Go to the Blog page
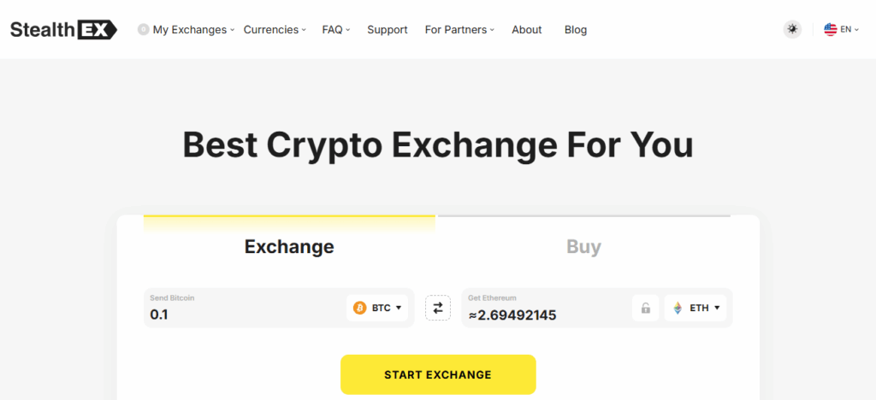The width and height of the screenshot is (876, 400). click(x=576, y=30)
